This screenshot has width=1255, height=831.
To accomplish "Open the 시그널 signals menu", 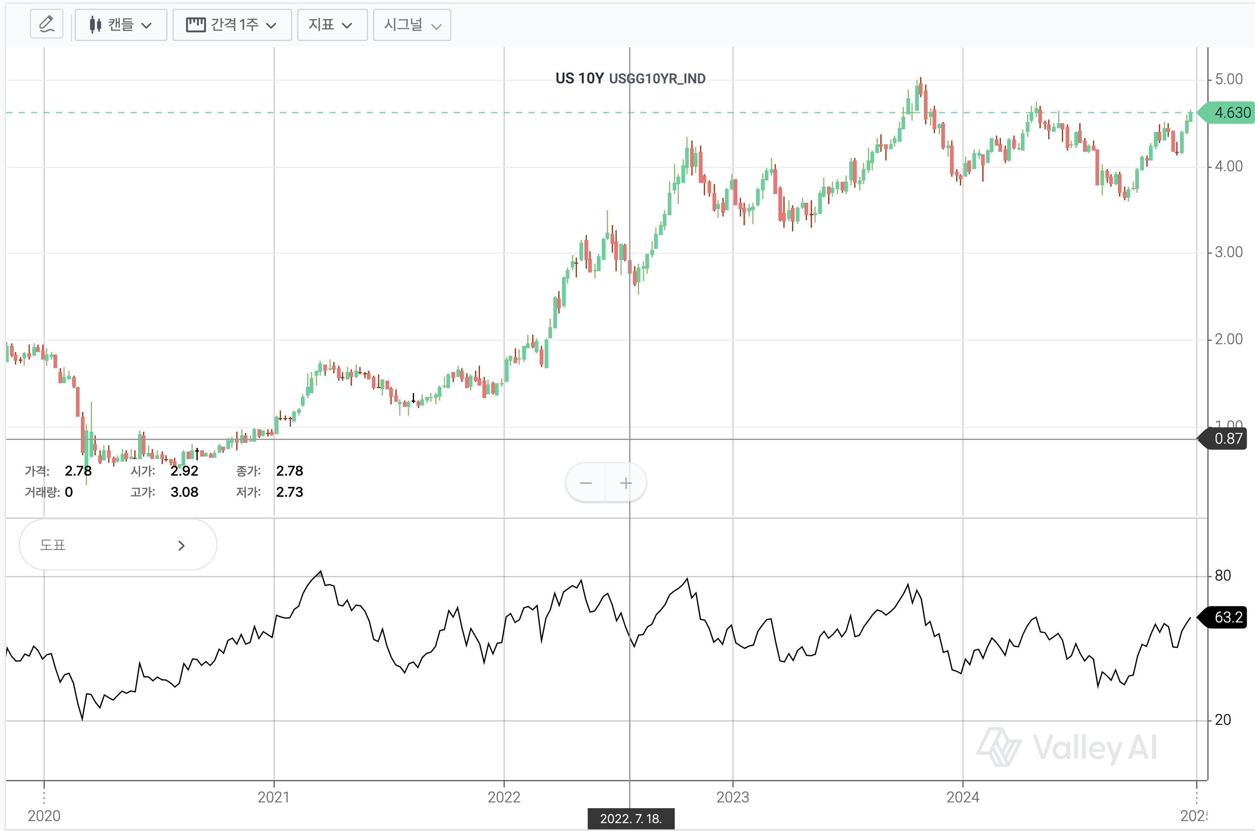I will coord(412,24).
